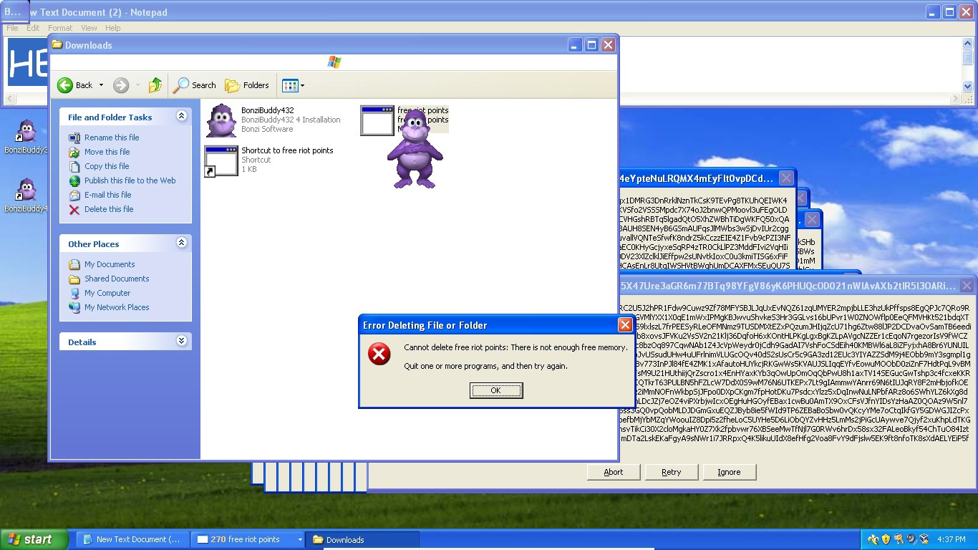This screenshot has width=978, height=550.
Task: Click the purple Bonzi gorilla character
Action: (415, 150)
